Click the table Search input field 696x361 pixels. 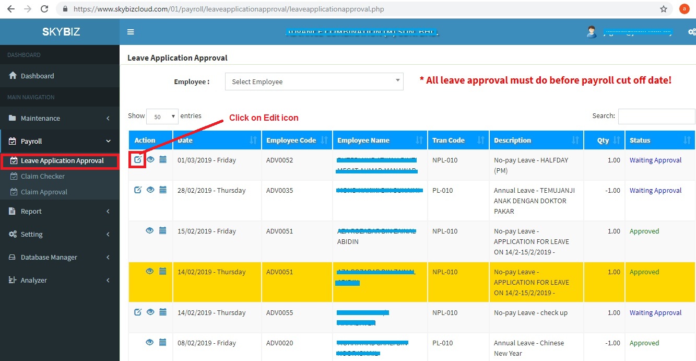tap(656, 117)
